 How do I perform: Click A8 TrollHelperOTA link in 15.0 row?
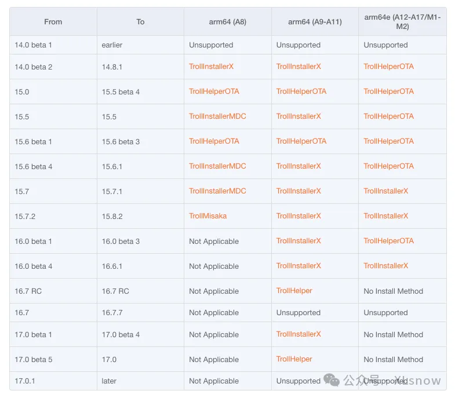[214, 92]
